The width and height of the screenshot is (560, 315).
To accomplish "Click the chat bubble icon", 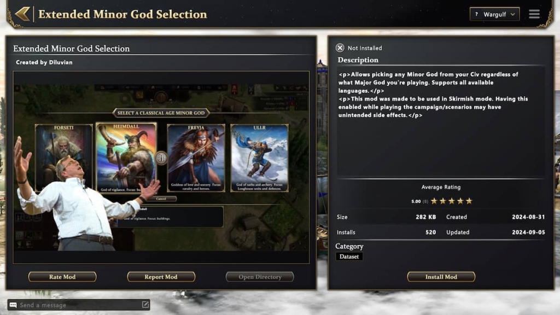I will (x=13, y=305).
